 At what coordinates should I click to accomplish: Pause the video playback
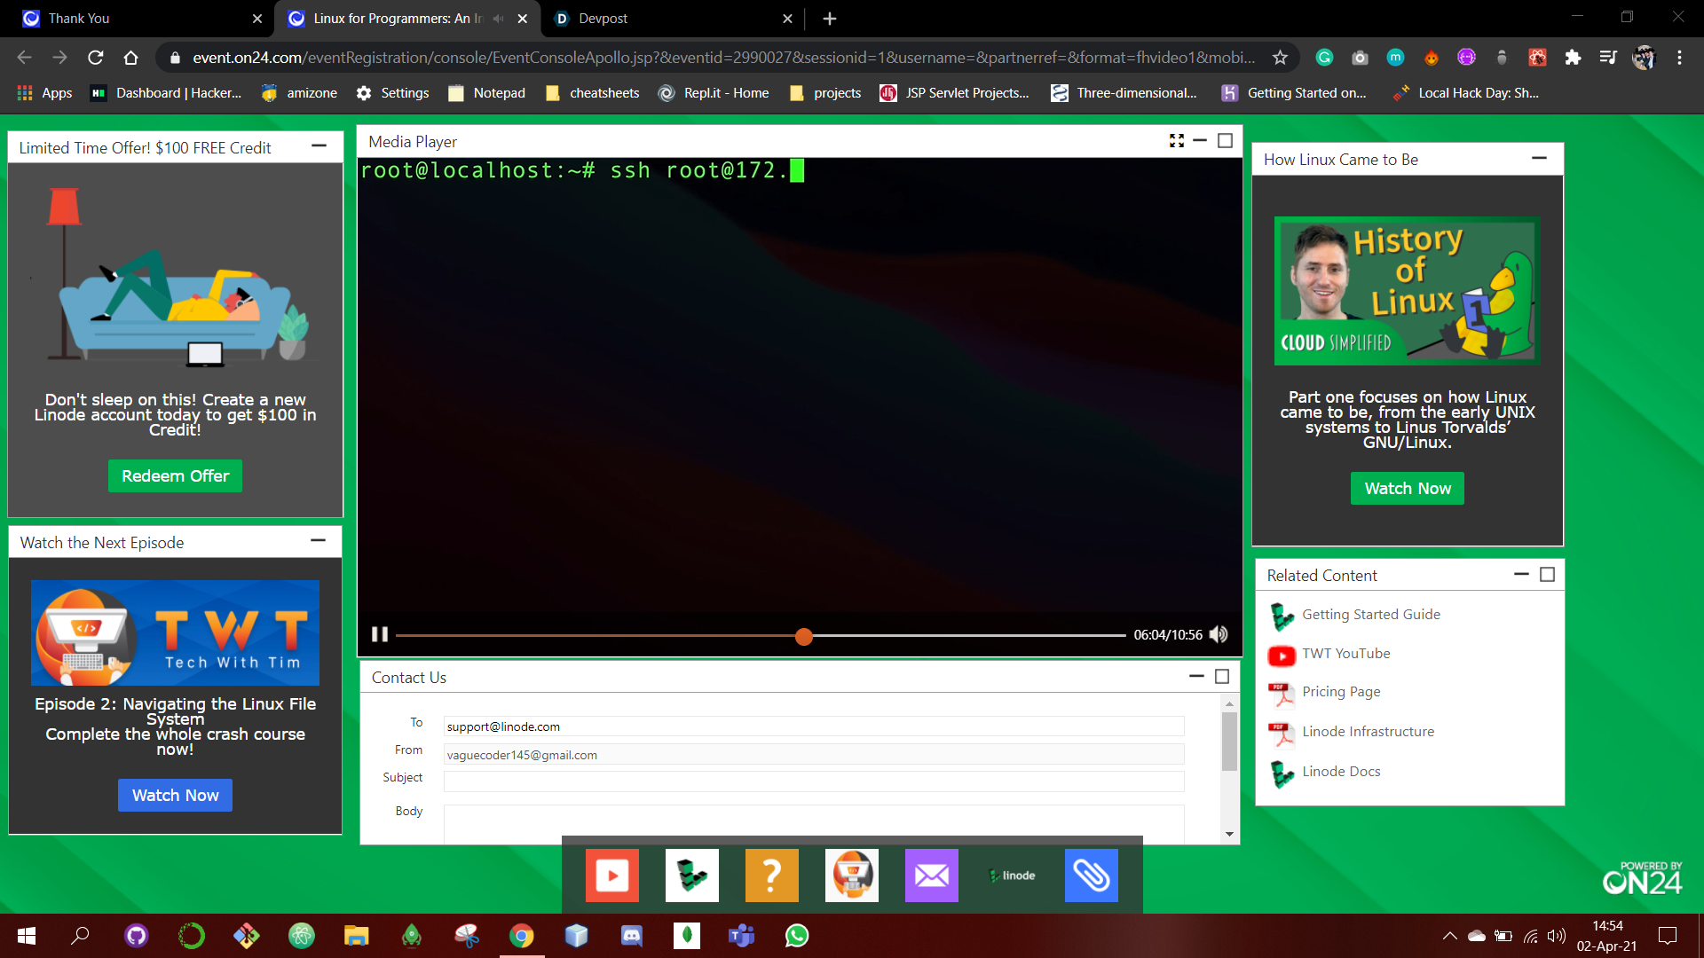(x=380, y=634)
